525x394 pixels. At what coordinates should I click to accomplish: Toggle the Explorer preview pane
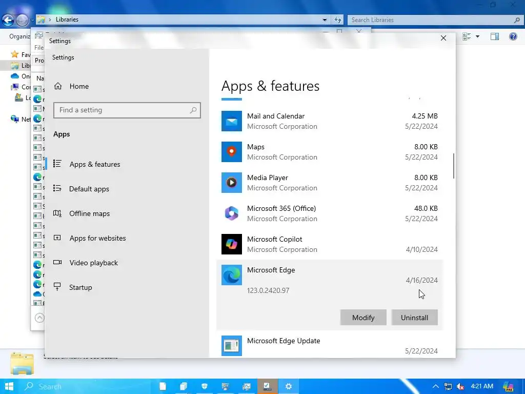pyautogui.click(x=495, y=36)
